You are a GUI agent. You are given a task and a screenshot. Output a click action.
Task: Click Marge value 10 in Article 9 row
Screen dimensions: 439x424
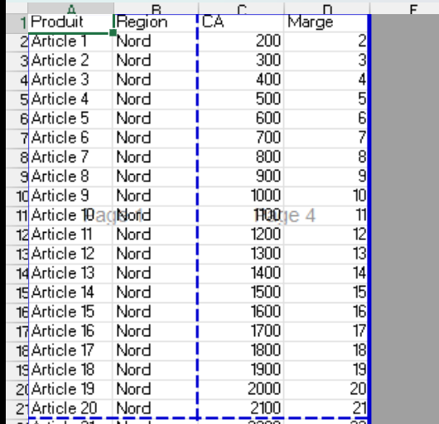click(x=326, y=196)
